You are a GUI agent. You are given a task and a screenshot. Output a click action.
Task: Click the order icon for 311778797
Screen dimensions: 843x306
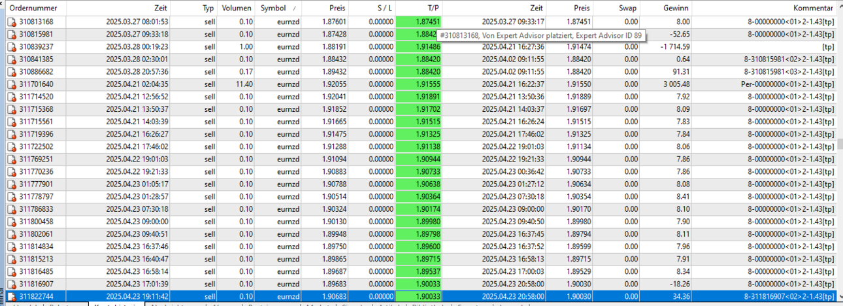(12, 197)
